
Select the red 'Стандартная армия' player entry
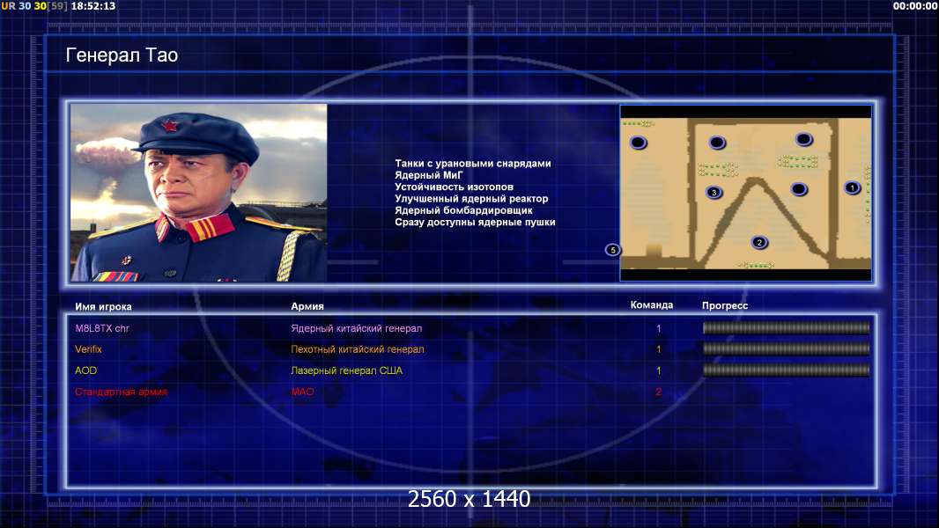coord(121,392)
